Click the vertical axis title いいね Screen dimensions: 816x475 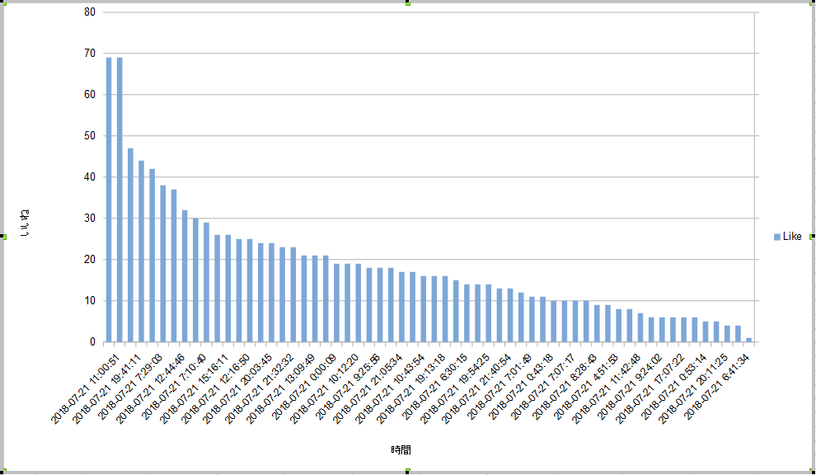[26, 223]
